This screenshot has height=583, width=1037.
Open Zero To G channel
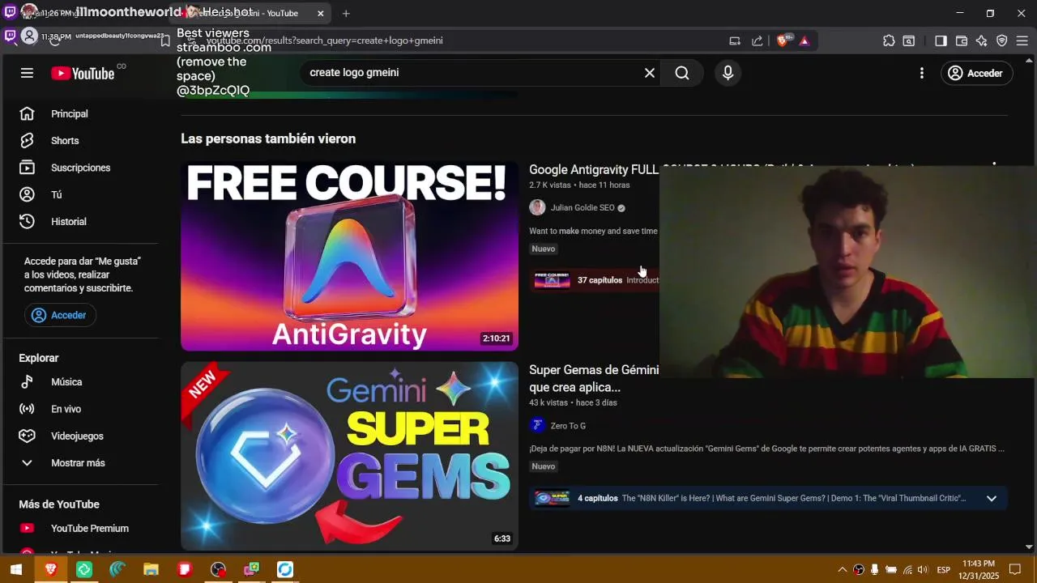point(568,426)
